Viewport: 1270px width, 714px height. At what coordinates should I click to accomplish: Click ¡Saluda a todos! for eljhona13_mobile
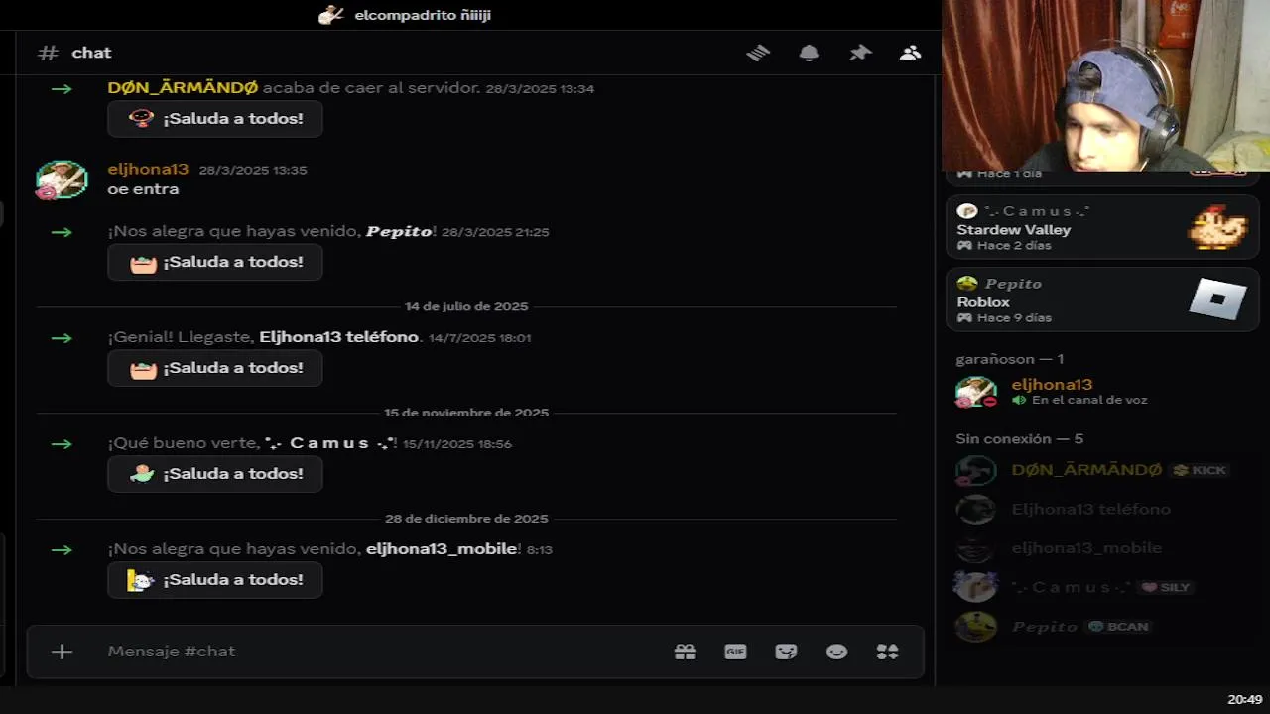click(x=215, y=580)
